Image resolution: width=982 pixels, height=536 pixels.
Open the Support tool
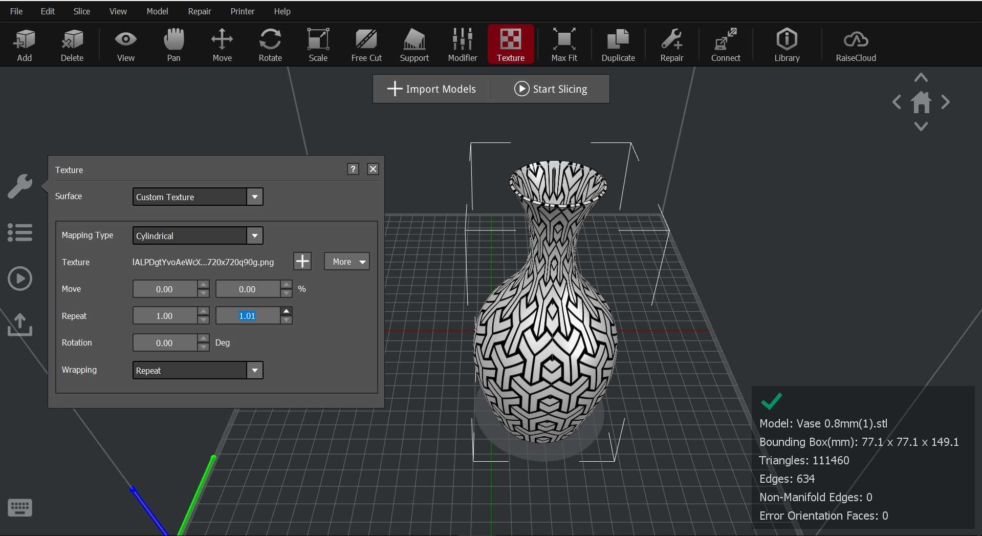click(x=414, y=44)
